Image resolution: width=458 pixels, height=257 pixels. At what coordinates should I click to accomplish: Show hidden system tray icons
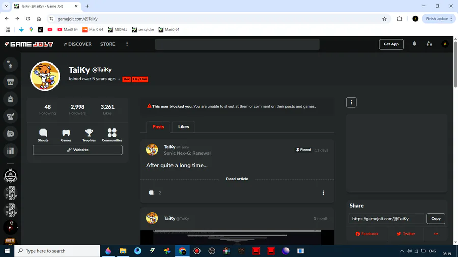tap(402, 251)
